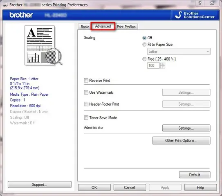
Task: Click the page preview thumbnail image
Action: pos(43,45)
